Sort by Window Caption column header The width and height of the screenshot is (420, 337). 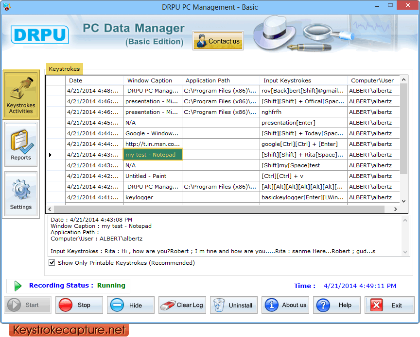pos(153,80)
